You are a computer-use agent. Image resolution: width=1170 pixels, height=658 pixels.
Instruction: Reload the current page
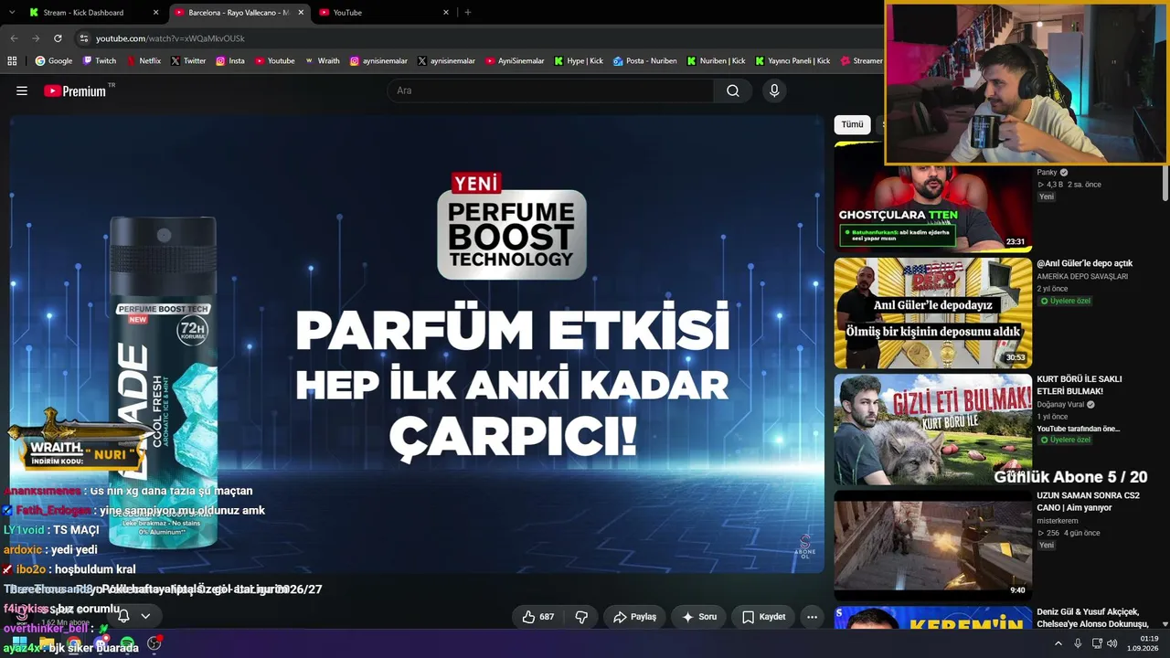pyautogui.click(x=58, y=38)
